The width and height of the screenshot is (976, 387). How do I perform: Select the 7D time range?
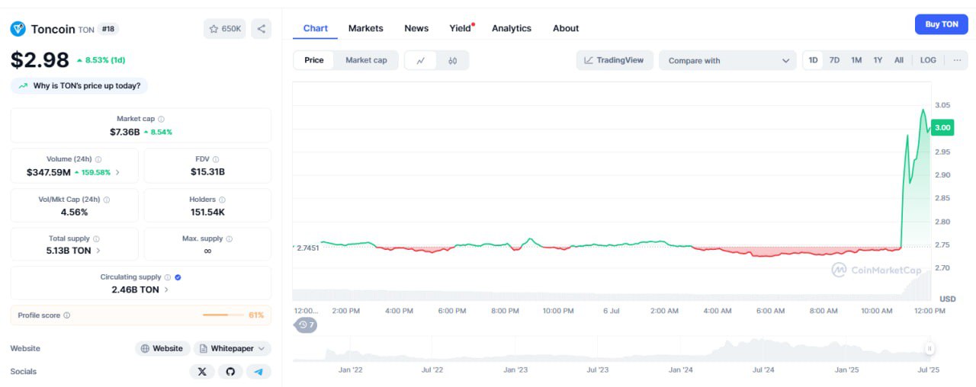click(834, 60)
